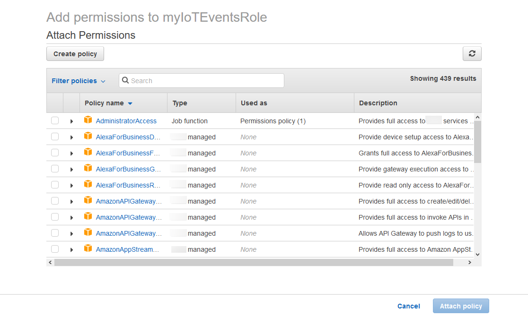Click the refresh policies icon button
The width and height of the screenshot is (528, 316).
[472, 54]
